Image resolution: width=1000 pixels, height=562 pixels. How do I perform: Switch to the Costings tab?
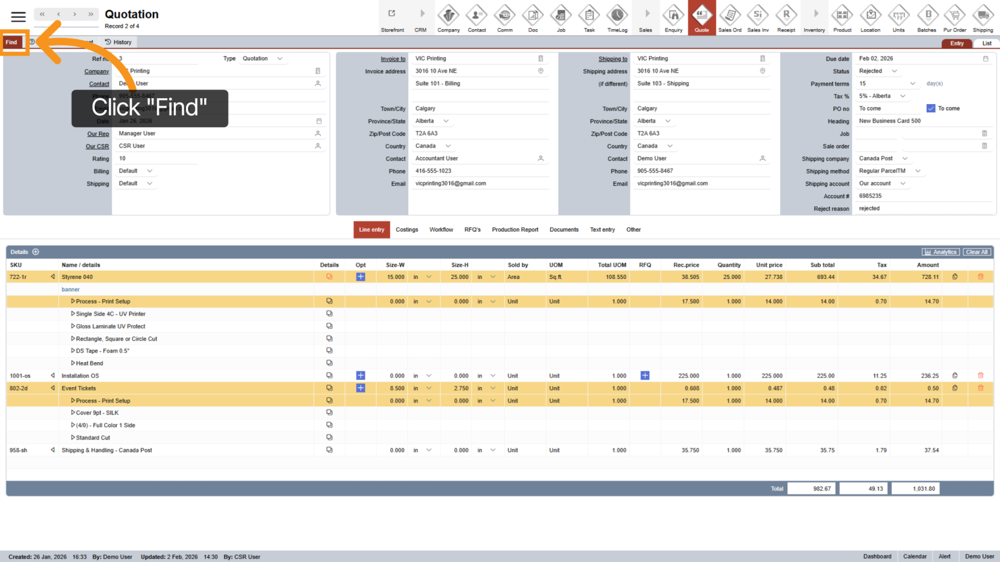[x=407, y=230]
